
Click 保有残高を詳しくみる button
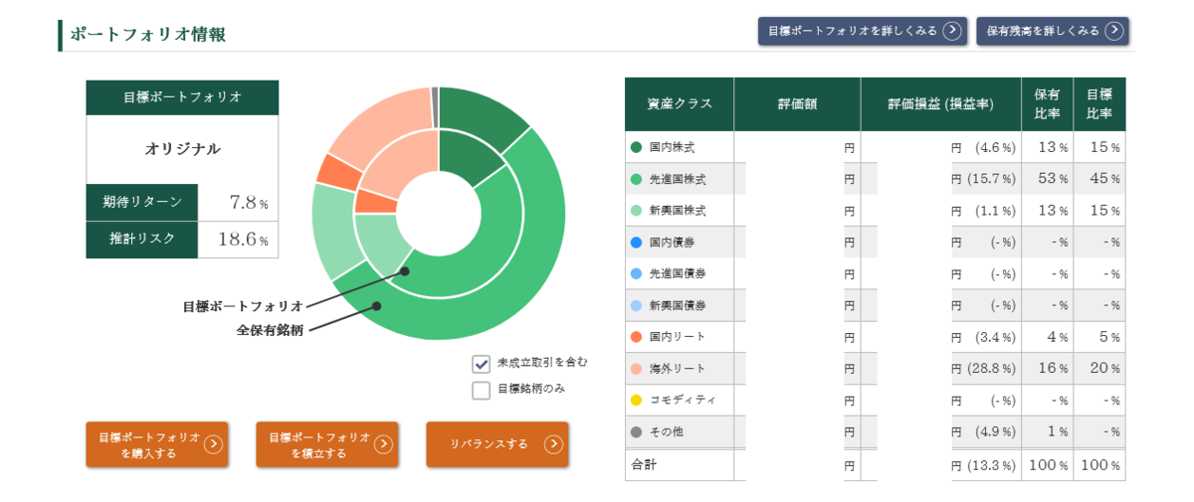tap(1053, 31)
